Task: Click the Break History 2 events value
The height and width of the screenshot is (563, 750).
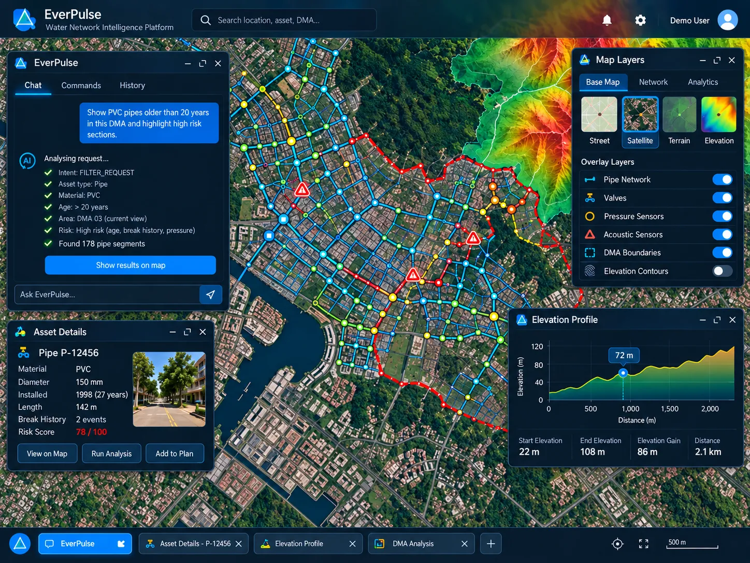Action: click(91, 419)
